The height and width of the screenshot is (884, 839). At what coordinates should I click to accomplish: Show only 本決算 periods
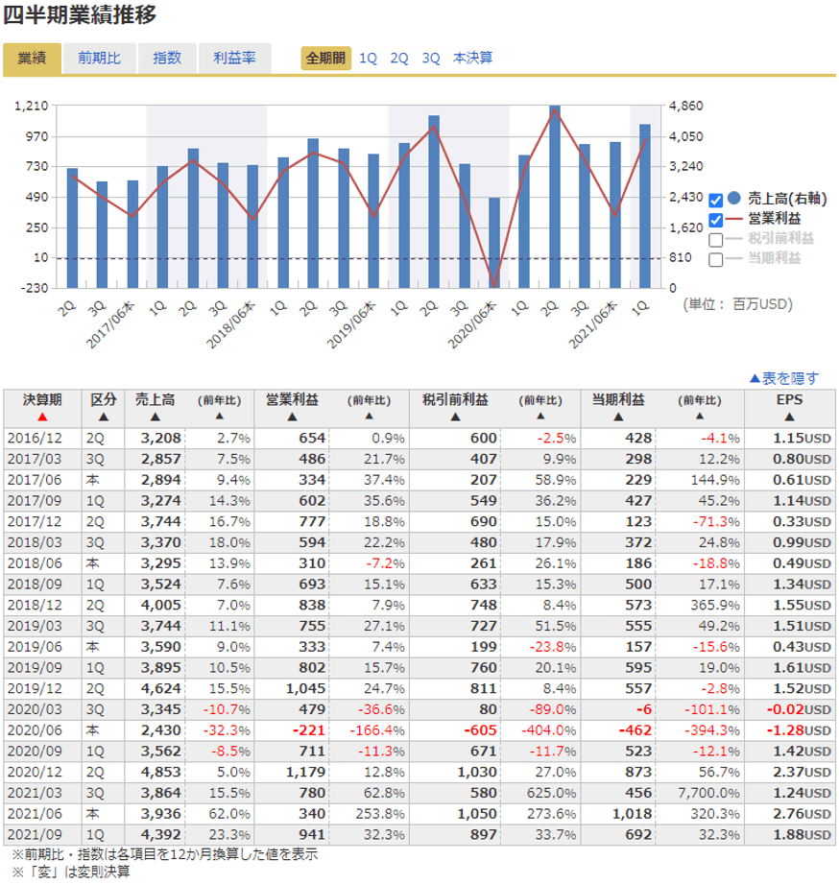coord(473,58)
